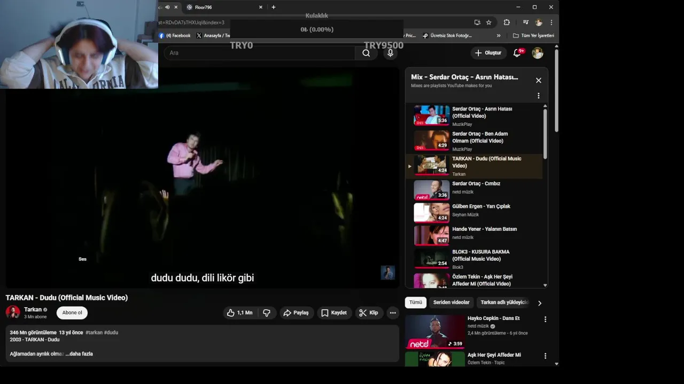Save video with Kaydet button
Screen dimensions: 684x384
click(333, 313)
